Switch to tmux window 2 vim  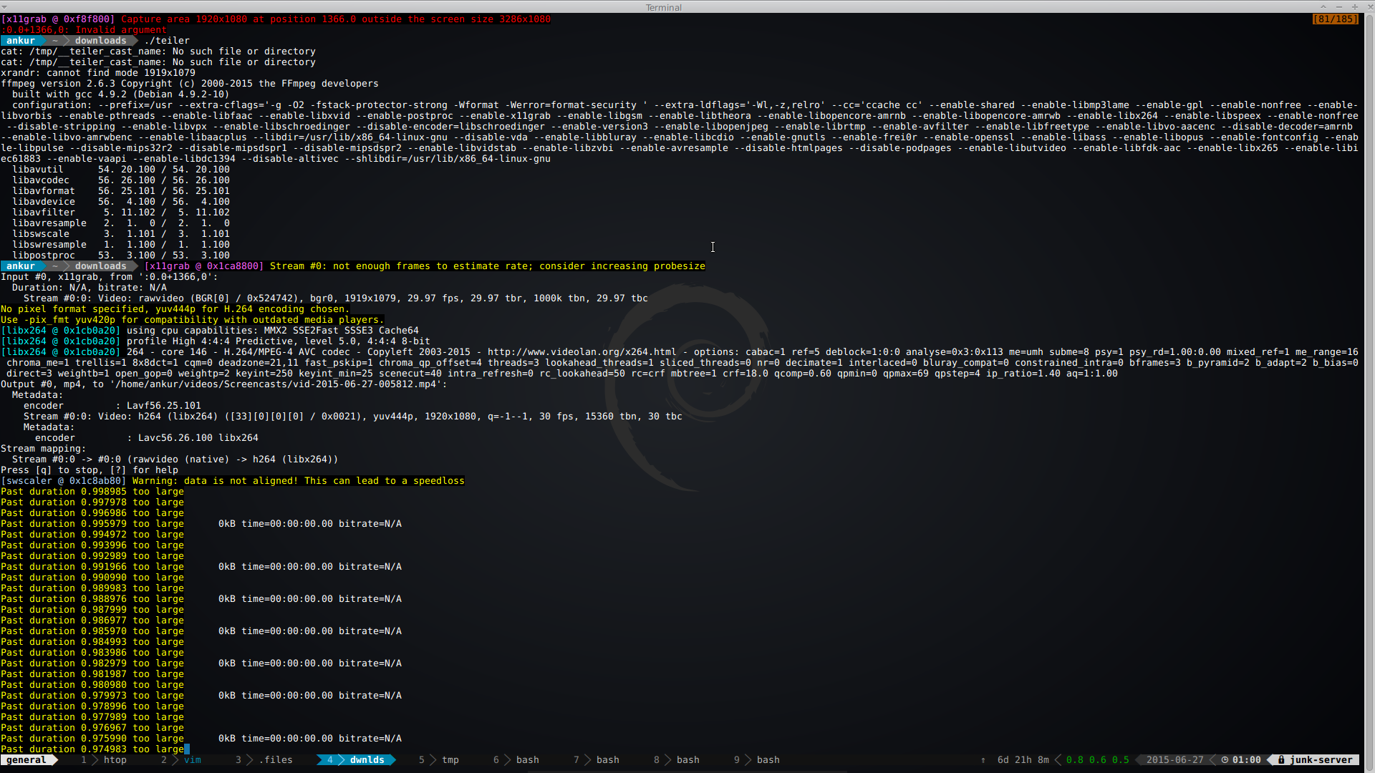click(181, 760)
